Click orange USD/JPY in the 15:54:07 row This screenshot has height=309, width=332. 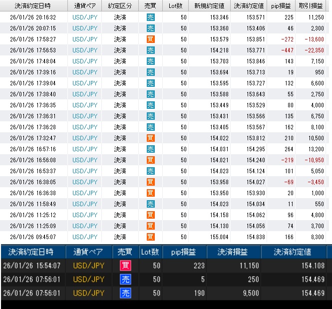(89, 266)
